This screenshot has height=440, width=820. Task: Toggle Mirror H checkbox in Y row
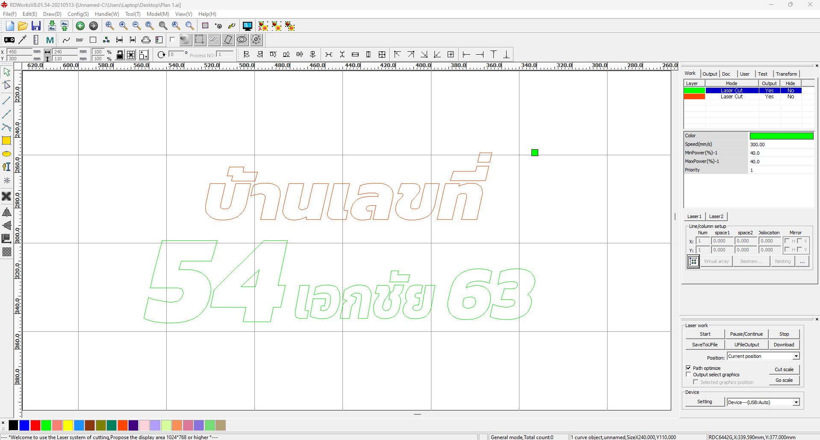(787, 249)
